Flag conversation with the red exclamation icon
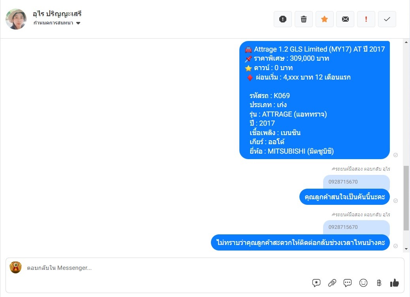This screenshot has height=297, width=410. [366, 19]
